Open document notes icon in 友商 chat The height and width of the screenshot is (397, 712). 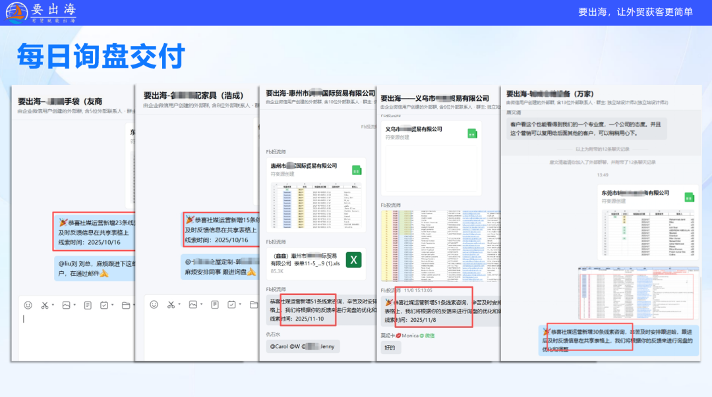pos(88,305)
